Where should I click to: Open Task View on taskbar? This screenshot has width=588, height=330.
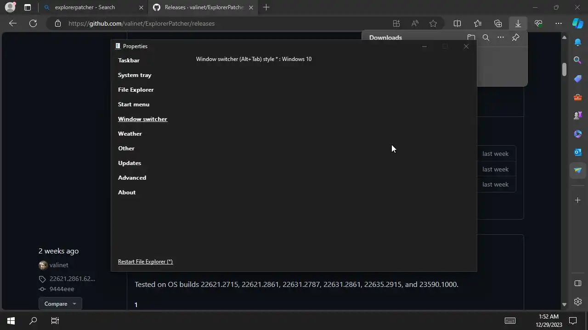(55, 321)
